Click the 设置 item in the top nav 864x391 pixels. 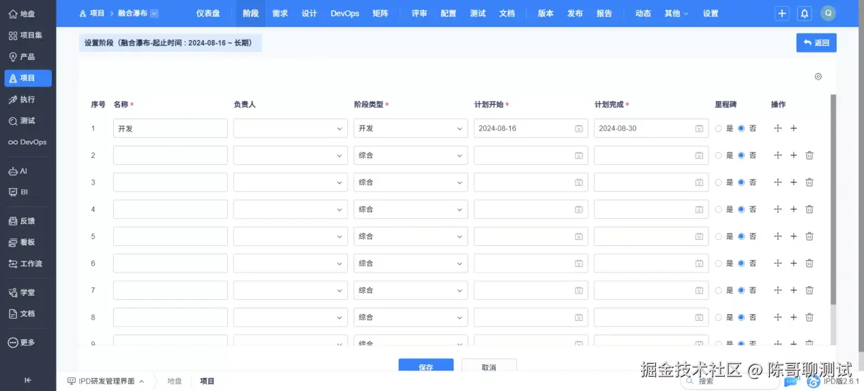[x=711, y=13]
